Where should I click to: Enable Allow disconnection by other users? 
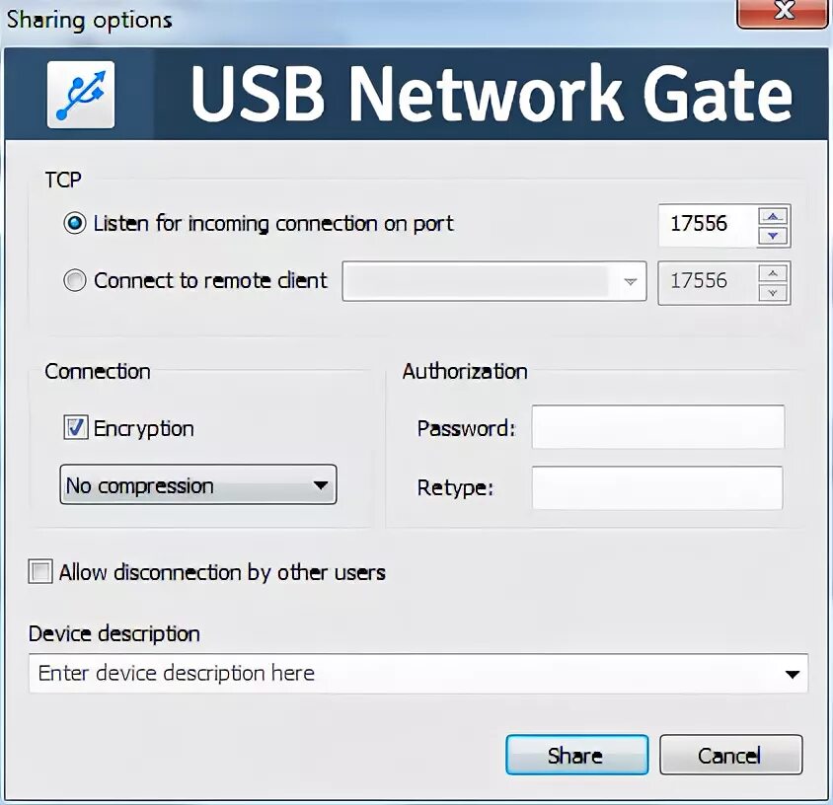pos(40,572)
